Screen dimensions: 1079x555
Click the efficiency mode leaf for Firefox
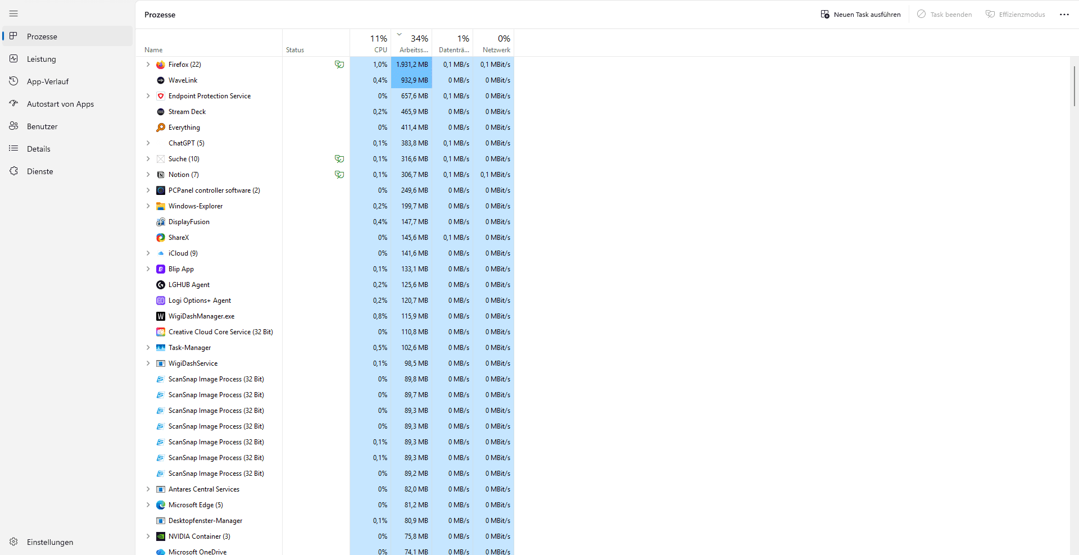339,65
